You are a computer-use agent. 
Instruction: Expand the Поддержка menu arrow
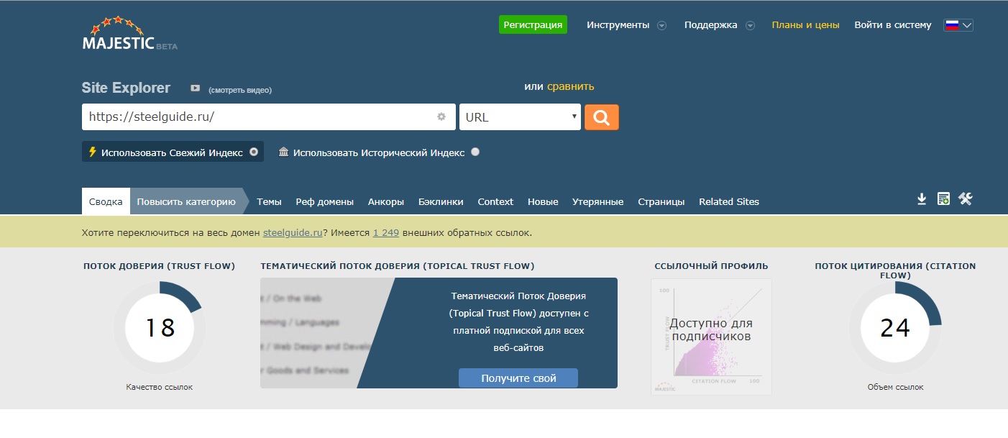(x=750, y=25)
